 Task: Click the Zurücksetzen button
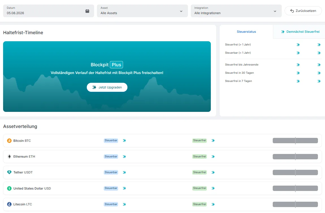(x=303, y=11)
